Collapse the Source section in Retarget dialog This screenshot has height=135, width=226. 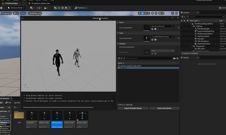118,22
